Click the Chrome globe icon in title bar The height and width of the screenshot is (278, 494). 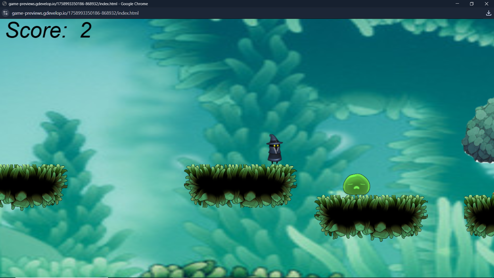(x=4, y=4)
